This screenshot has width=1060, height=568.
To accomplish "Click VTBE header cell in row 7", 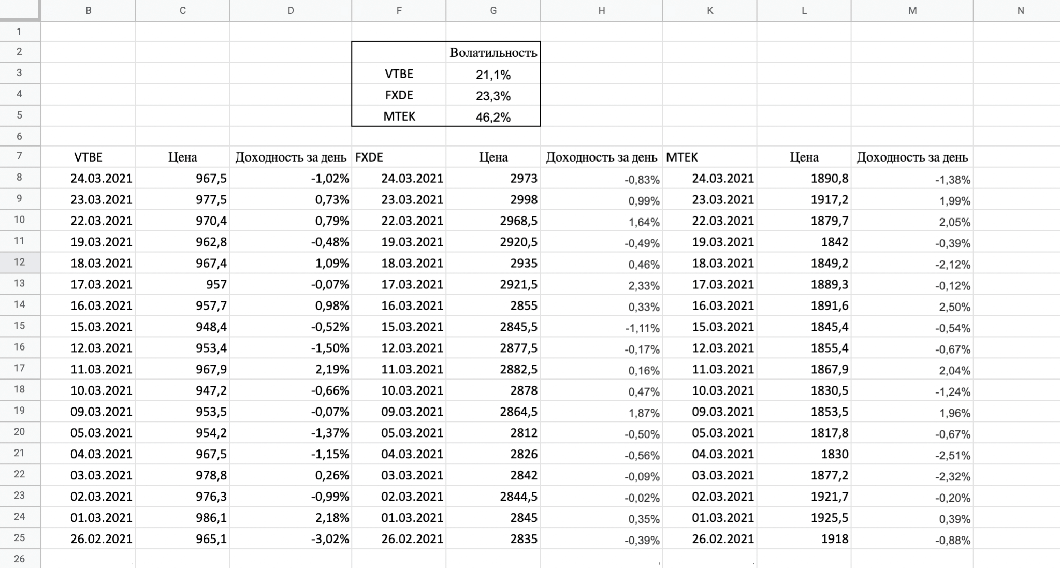I will 88,157.
